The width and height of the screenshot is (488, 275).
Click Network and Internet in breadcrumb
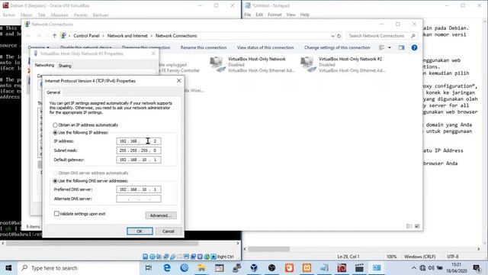click(127, 36)
